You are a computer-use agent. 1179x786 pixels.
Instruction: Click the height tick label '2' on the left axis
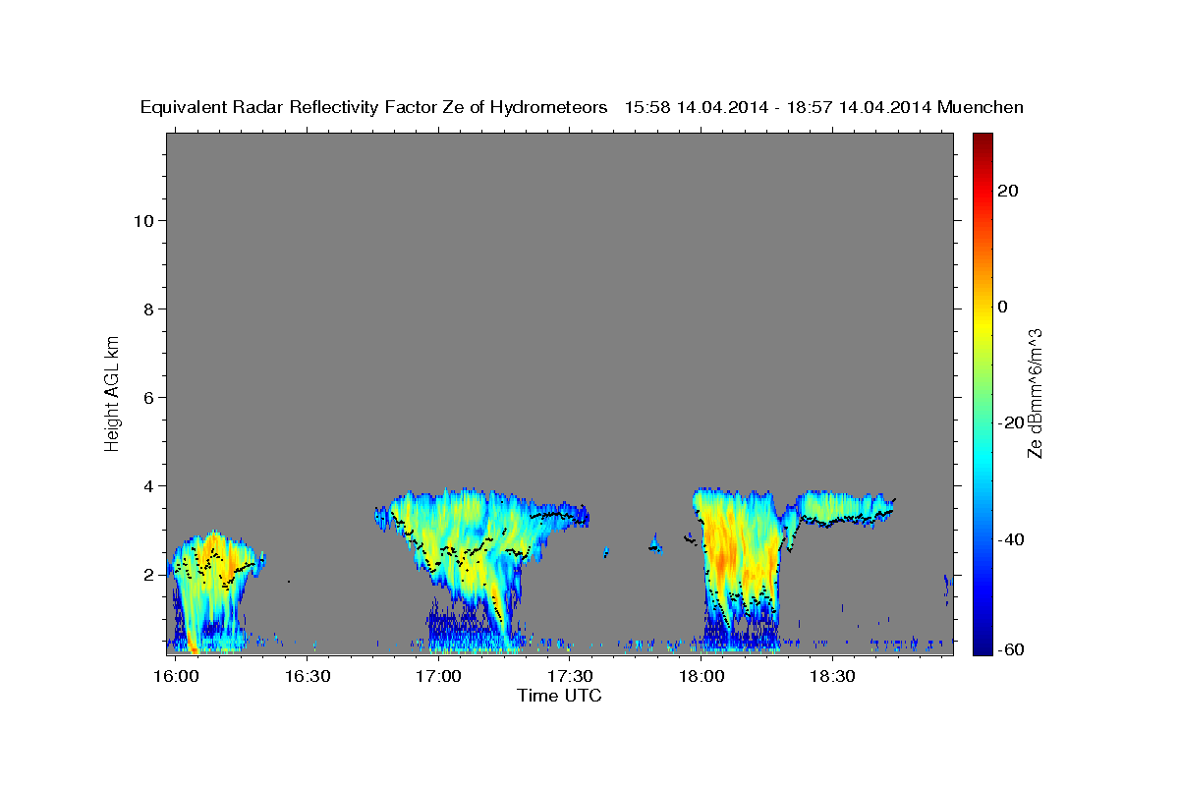pyautogui.click(x=148, y=575)
